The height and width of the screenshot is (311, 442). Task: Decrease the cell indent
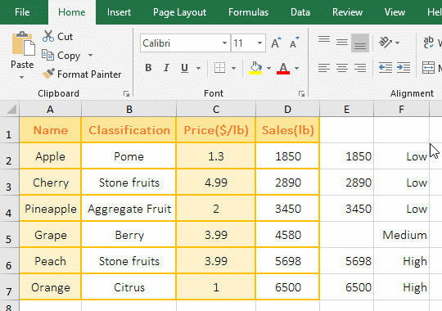[386, 68]
